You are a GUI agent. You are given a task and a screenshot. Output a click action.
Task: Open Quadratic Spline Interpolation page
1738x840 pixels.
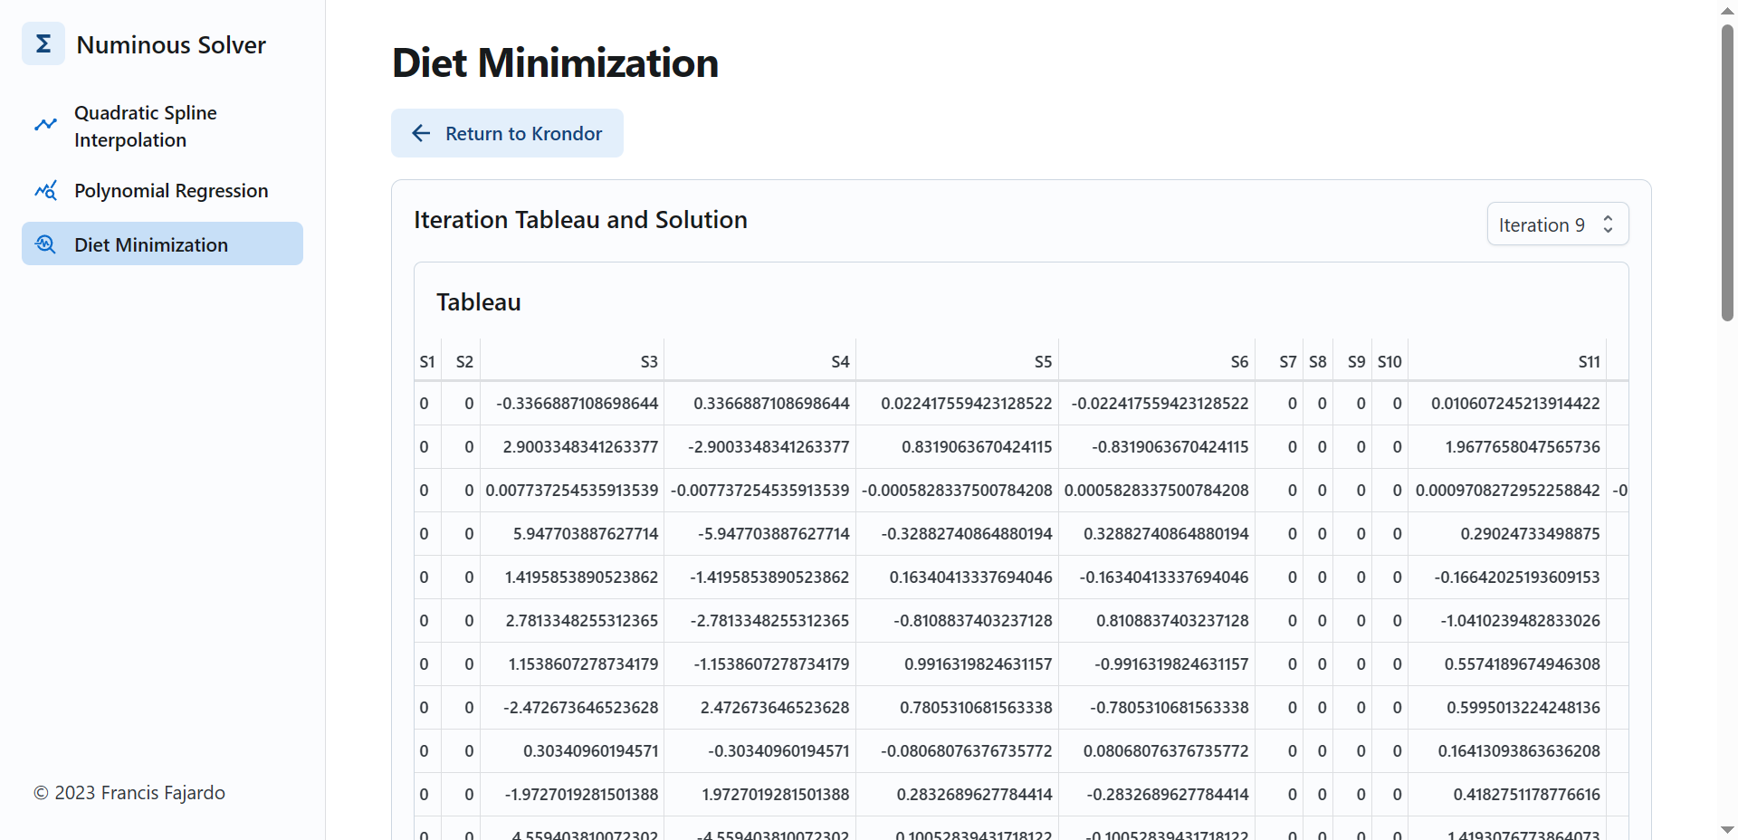tap(162, 126)
